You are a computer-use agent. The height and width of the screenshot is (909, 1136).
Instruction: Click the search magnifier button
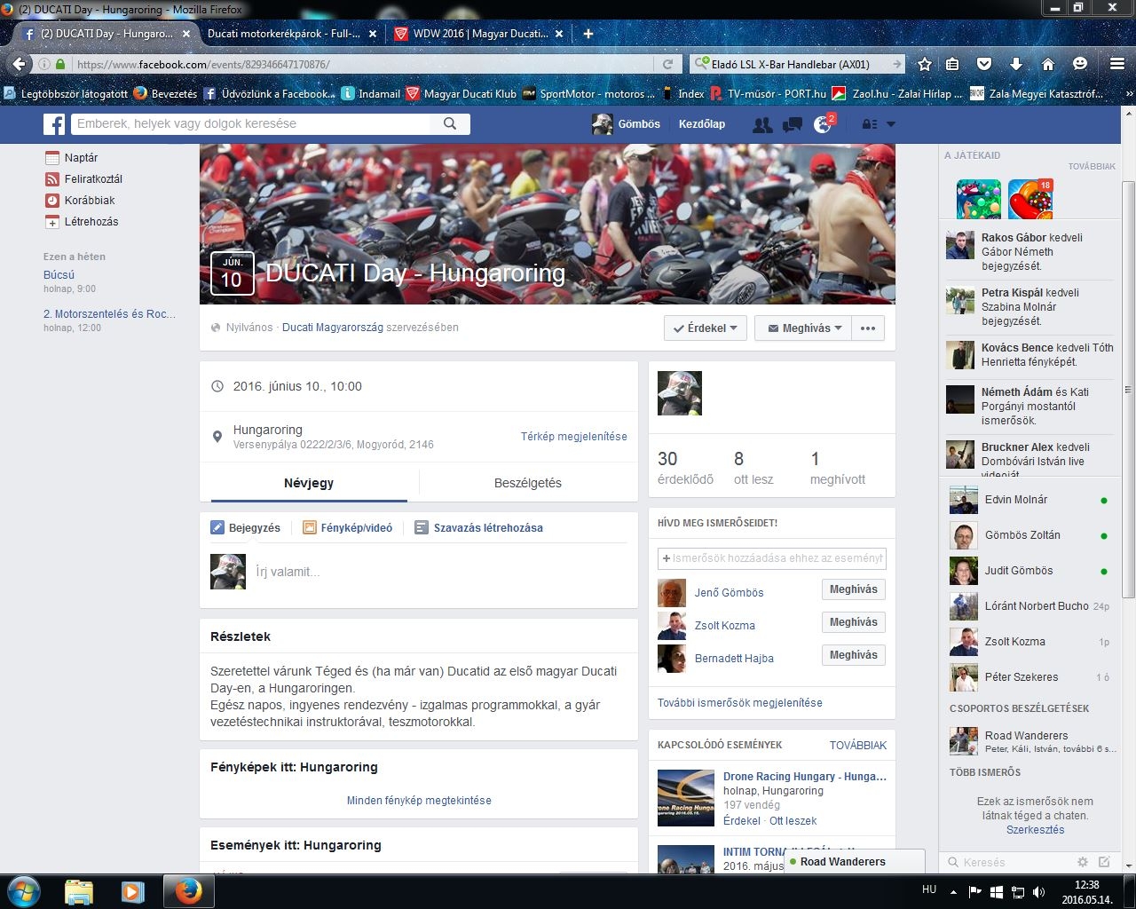click(450, 124)
